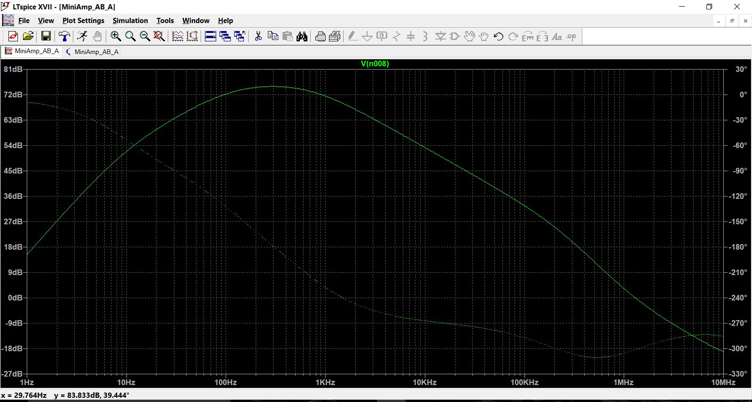Open the View menu
Viewport: 752px width, 402px height.
tap(46, 21)
